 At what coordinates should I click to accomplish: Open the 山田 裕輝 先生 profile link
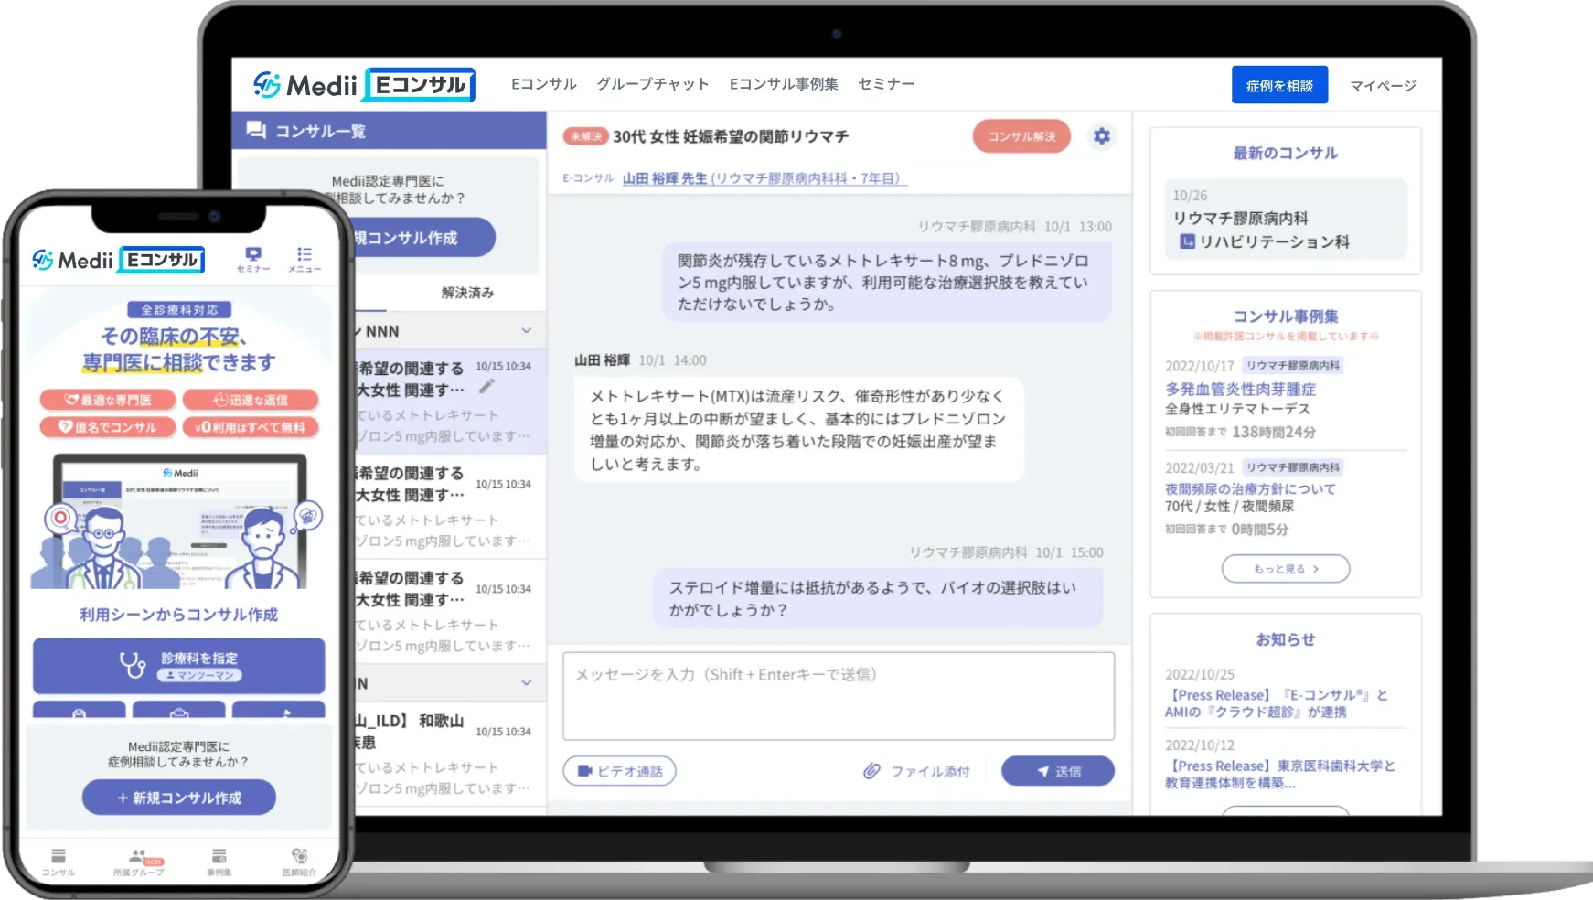764,178
